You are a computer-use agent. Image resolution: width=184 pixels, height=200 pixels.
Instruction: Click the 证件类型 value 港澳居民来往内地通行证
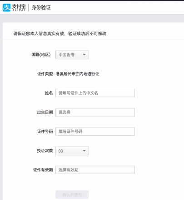pos(77,74)
